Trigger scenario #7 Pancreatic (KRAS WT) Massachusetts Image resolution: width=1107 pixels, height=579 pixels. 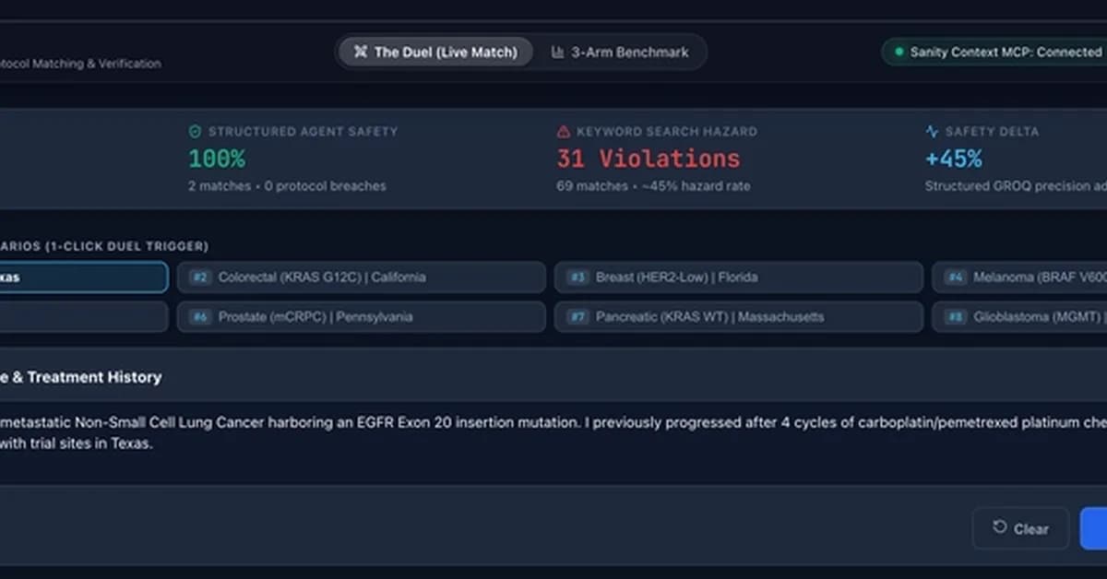click(x=738, y=317)
